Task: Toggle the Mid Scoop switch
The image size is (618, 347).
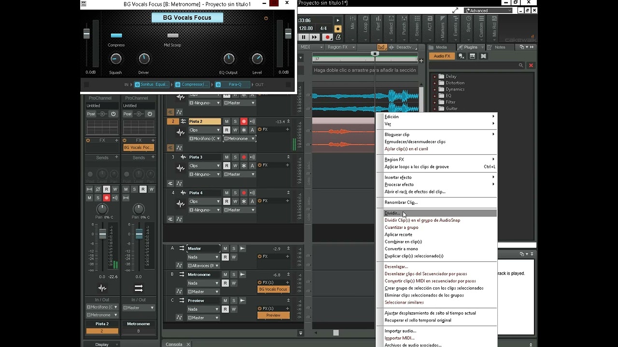Action: (173, 35)
